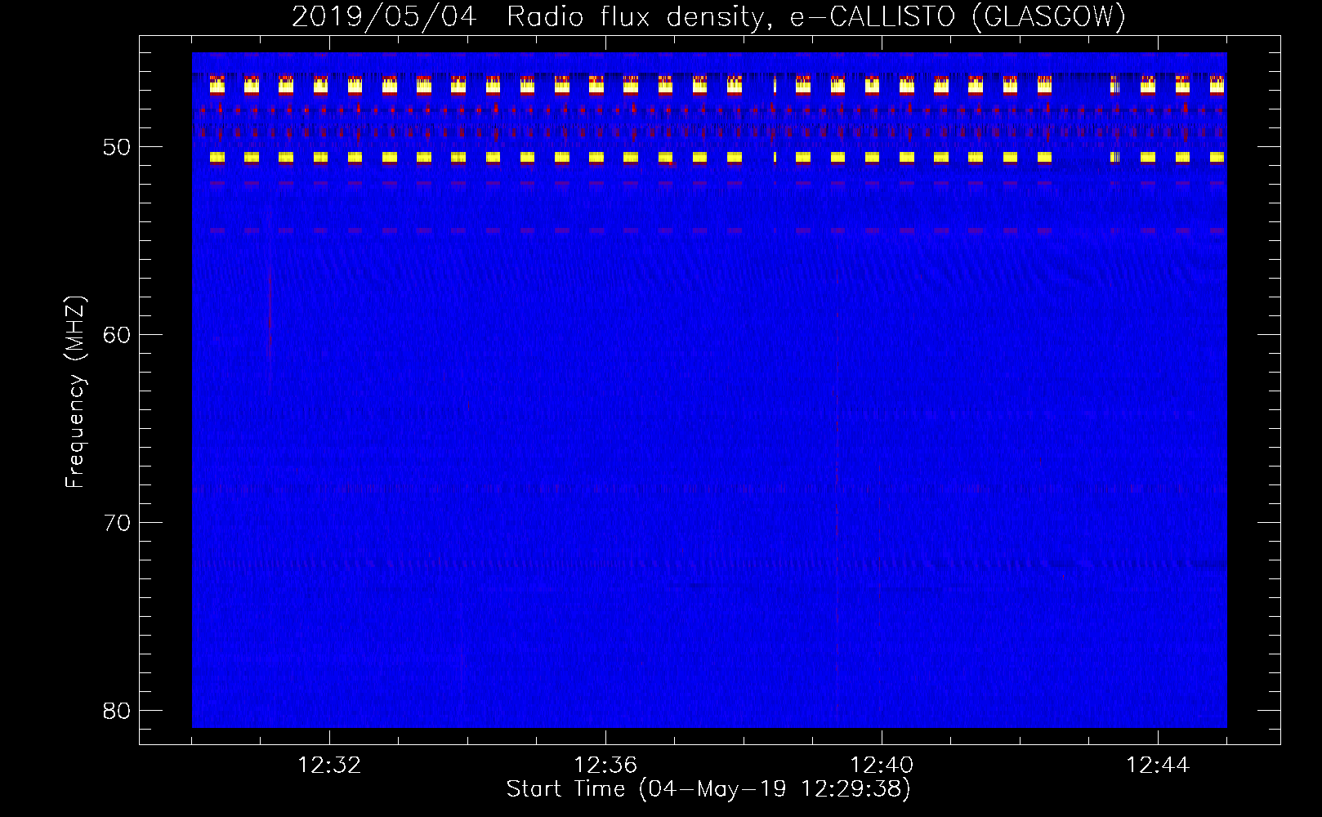Click the 12:40 time tick label
The height and width of the screenshot is (817, 1322).
[x=882, y=766]
